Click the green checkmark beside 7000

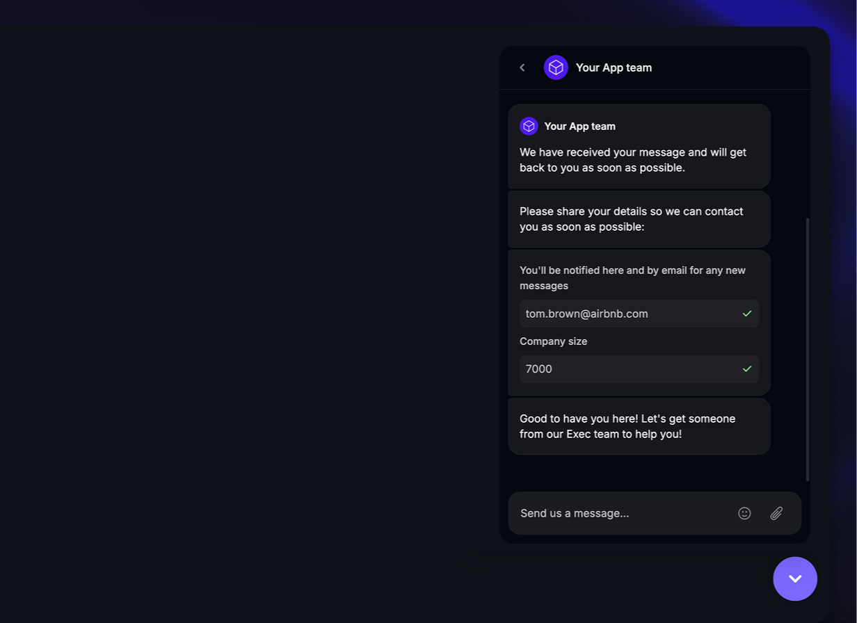pos(747,369)
